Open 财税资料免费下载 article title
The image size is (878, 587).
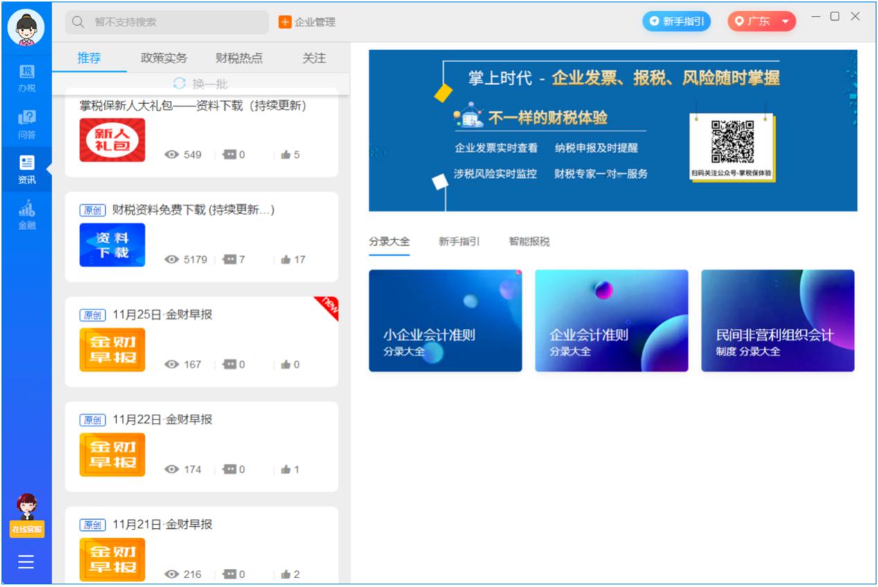point(193,210)
